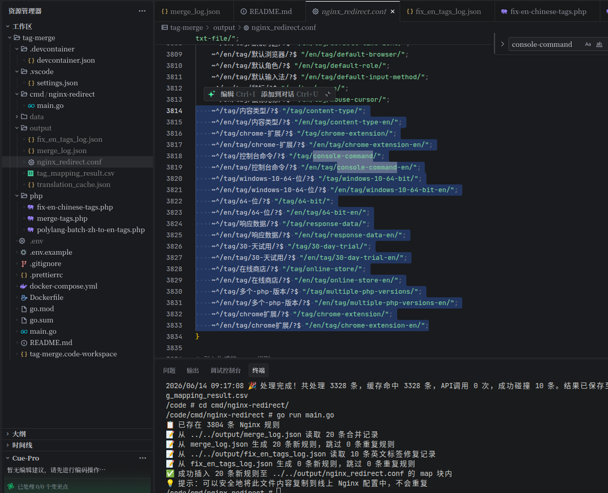
Task: Click 编辑 Ctrl+I in inline popup
Action: click(x=237, y=94)
